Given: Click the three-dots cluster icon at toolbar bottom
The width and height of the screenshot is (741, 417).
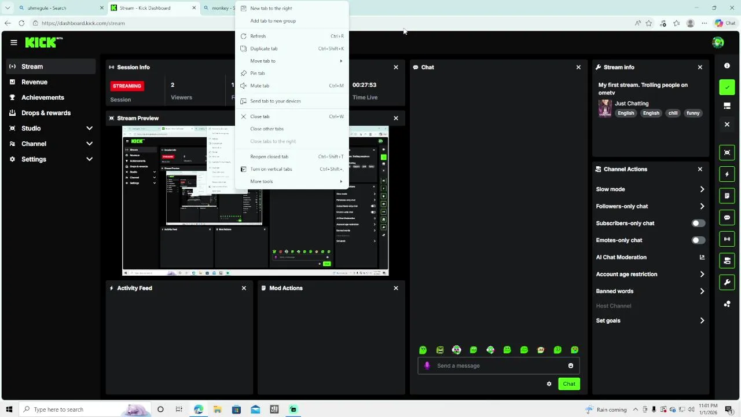Looking at the screenshot, I should click(727, 304).
